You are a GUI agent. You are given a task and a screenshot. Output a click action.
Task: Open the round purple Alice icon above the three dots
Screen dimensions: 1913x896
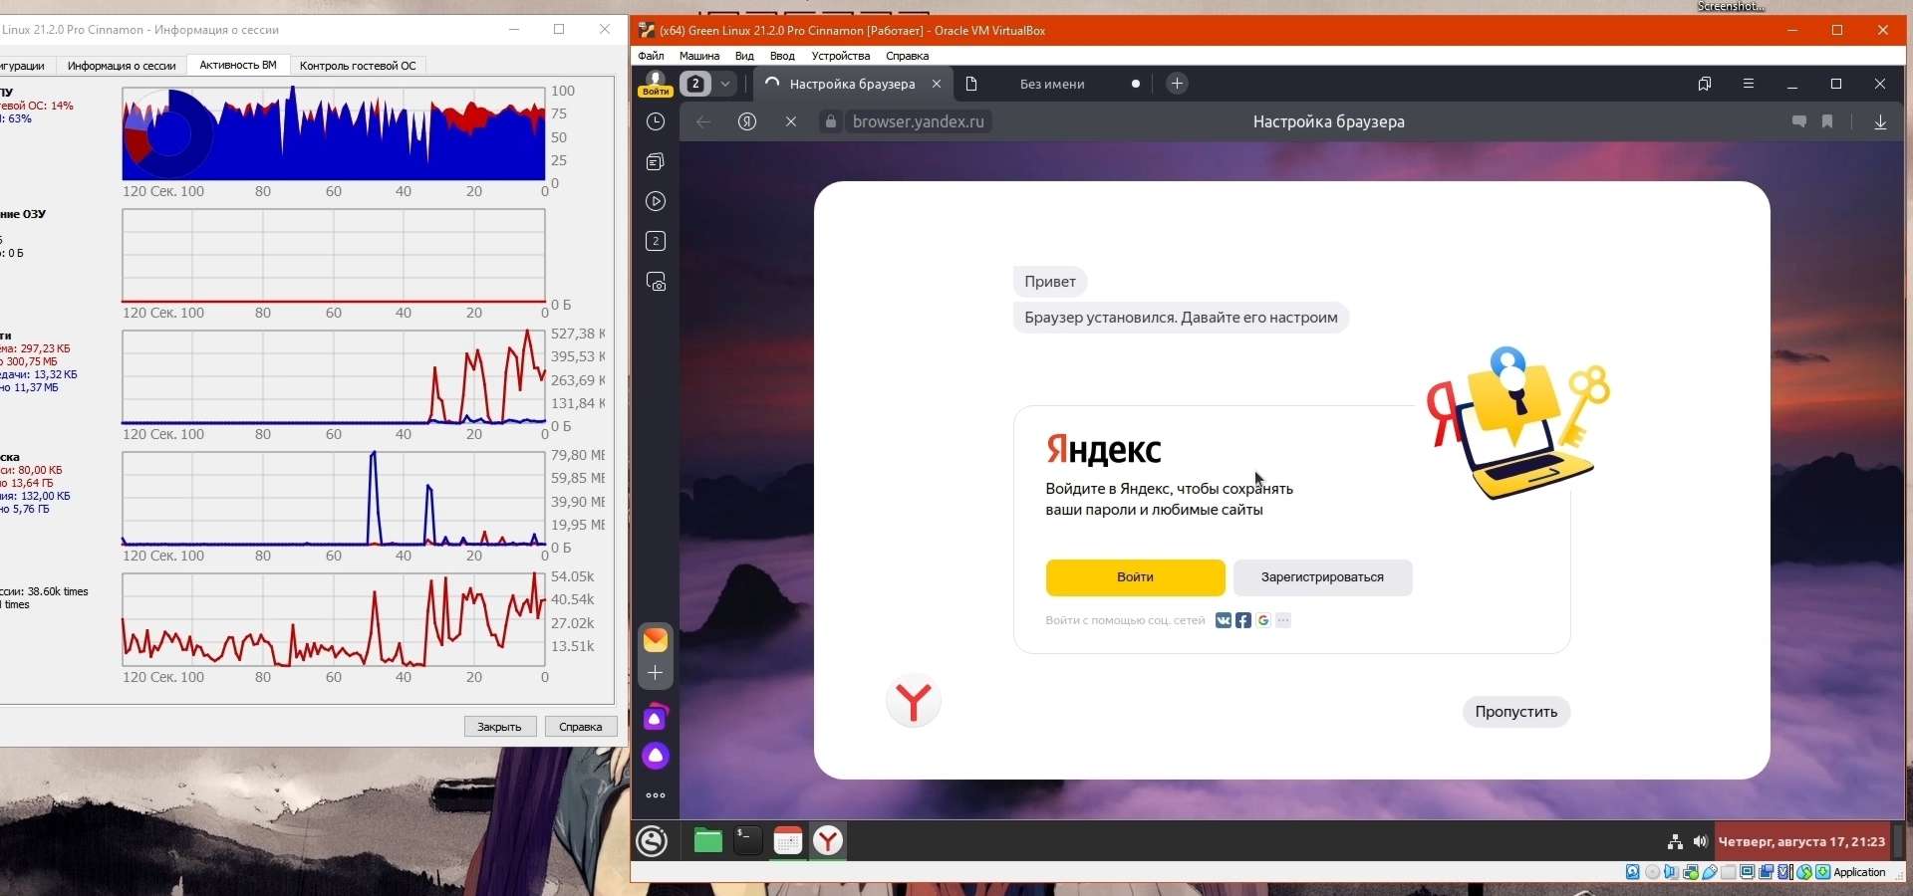click(x=655, y=756)
